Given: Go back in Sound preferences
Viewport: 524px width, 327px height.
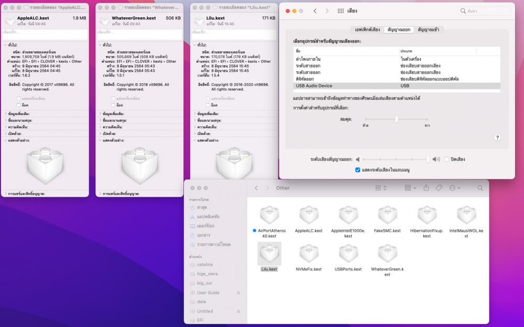Looking at the screenshot, I should click(x=315, y=11).
